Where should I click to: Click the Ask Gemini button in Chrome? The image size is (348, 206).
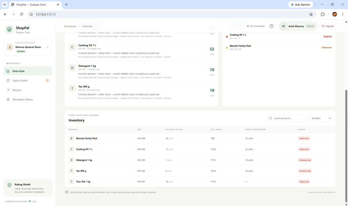[x=301, y=4]
